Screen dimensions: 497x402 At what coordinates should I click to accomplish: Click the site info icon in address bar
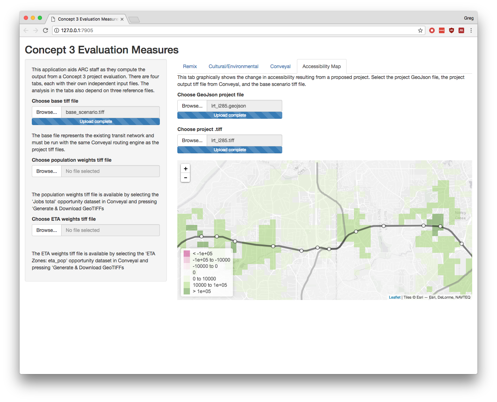57,30
